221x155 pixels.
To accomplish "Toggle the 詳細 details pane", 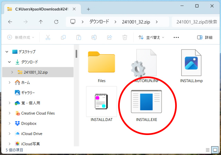I will 205,37.
